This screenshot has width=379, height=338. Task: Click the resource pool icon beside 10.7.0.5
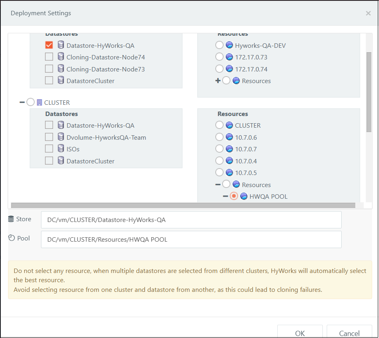coord(229,172)
